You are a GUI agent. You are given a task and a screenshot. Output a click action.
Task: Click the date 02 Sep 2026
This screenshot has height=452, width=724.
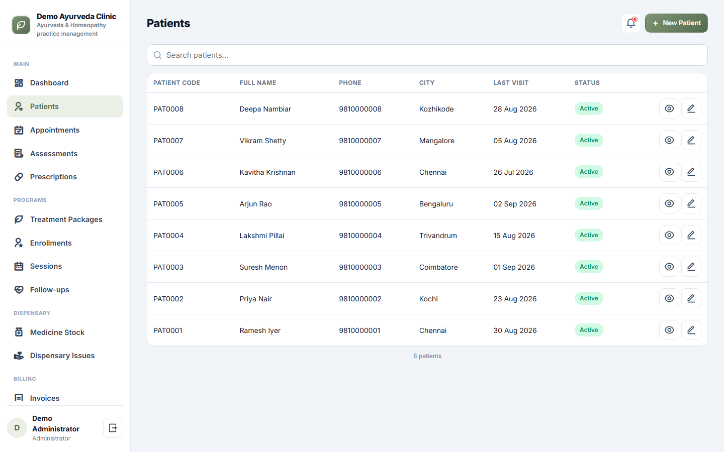[x=515, y=204]
